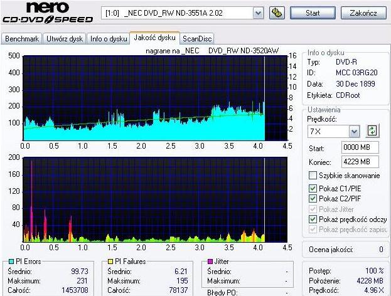Enable Szybkie skanowanie checkbox
Screen dimensions: 391x296
click(x=313, y=176)
